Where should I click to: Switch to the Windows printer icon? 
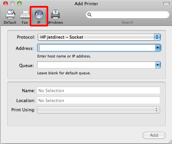(55, 14)
